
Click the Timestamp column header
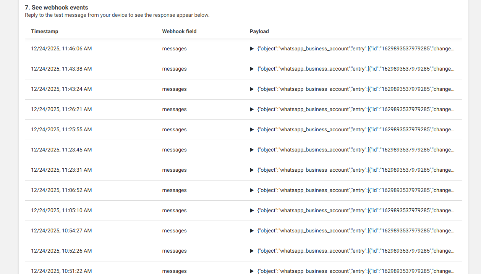(x=45, y=31)
